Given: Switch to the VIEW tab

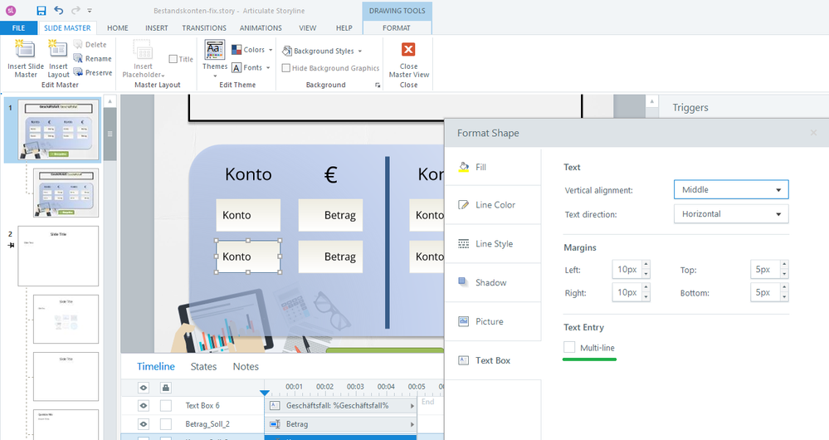Looking at the screenshot, I should pyautogui.click(x=308, y=27).
